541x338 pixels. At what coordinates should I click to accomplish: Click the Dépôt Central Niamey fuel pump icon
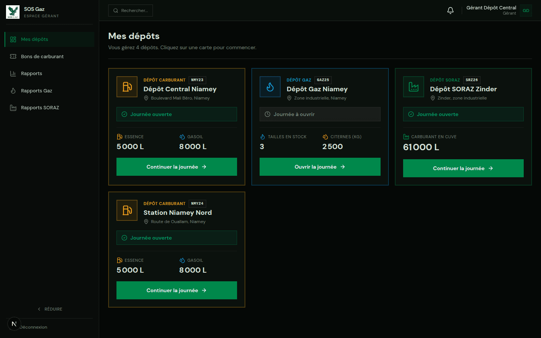pos(127,87)
